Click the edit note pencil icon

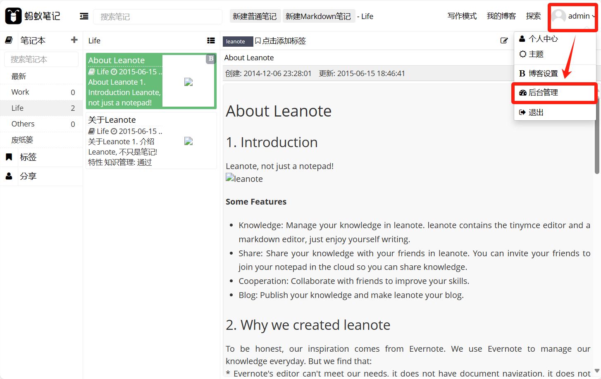(x=504, y=41)
